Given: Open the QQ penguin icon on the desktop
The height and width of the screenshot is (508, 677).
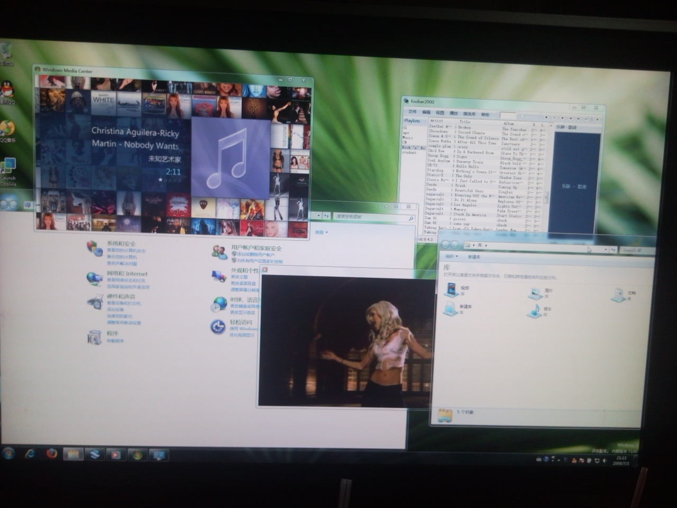Looking at the screenshot, I should point(7,91).
